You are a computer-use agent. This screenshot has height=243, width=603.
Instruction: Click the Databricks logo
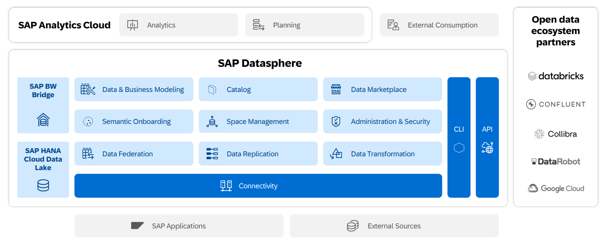click(555, 76)
